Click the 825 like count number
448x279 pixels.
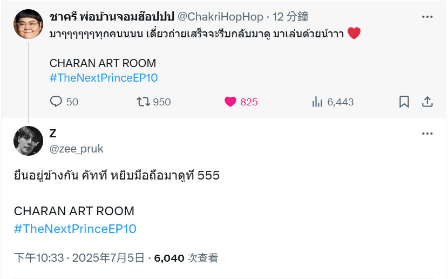coord(249,102)
